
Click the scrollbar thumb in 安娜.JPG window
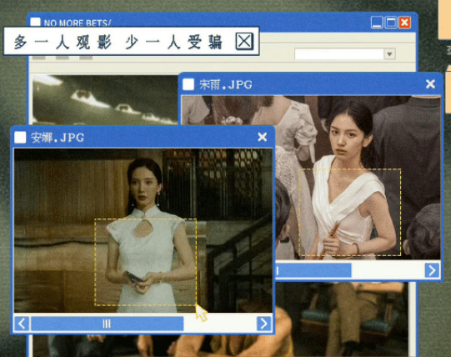coord(107,324)
